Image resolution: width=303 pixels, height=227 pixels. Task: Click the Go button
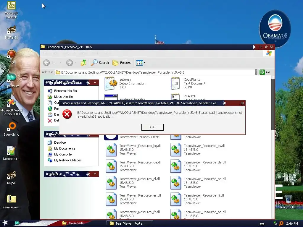(265, 72)
